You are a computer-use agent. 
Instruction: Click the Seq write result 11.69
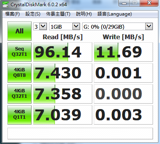point(123,52)
